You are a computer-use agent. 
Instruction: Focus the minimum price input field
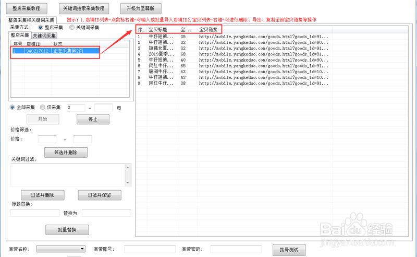pos(47,139)
